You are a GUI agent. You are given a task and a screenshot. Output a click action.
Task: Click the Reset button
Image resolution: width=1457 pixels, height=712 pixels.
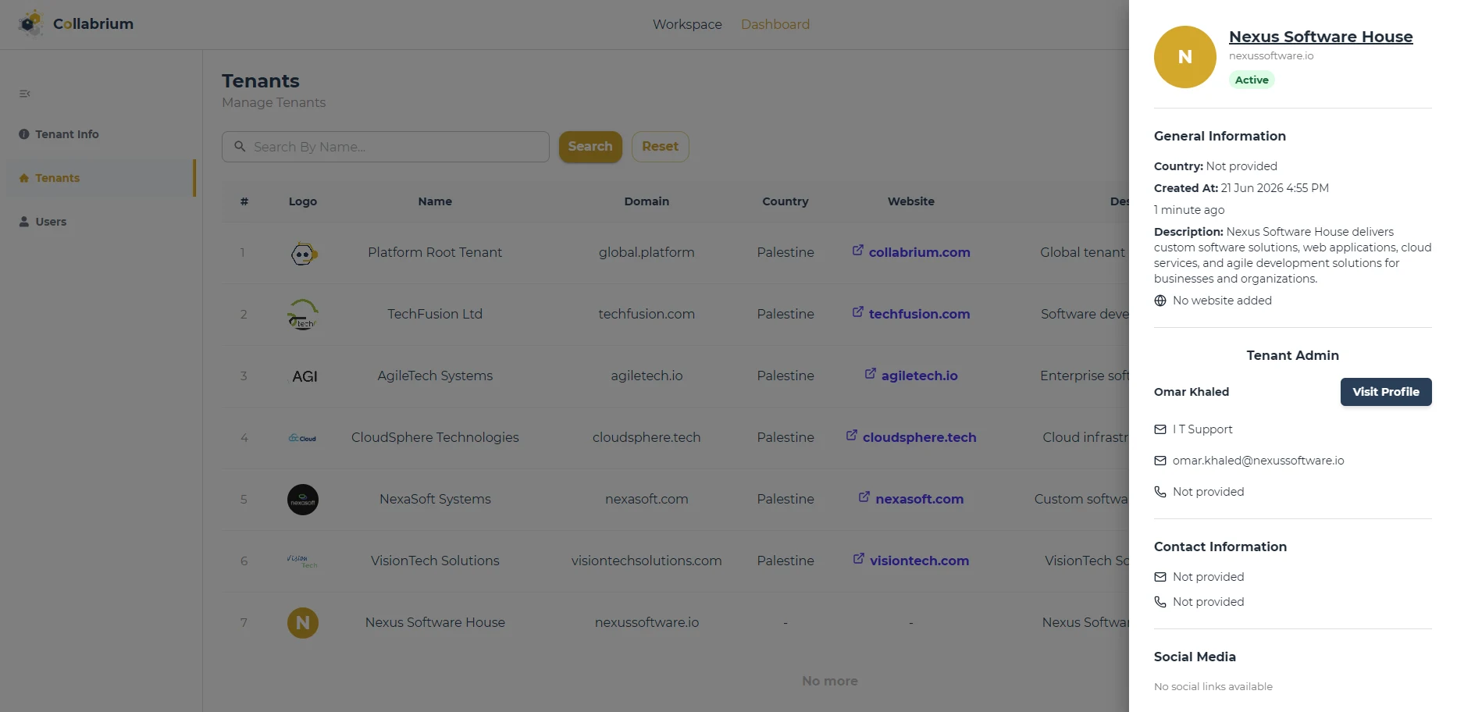661,147
